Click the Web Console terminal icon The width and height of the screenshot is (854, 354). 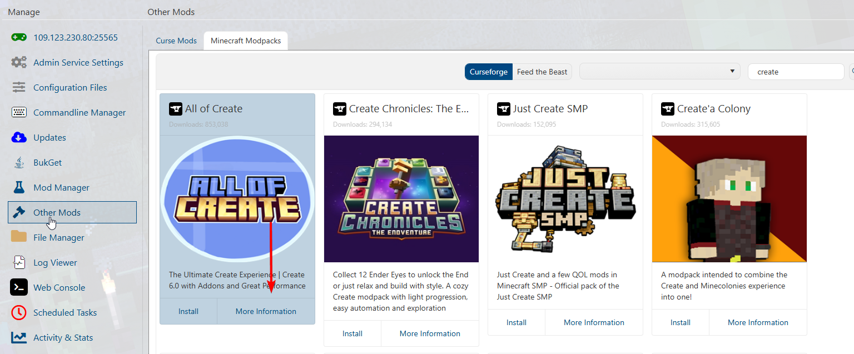point(19,287)
